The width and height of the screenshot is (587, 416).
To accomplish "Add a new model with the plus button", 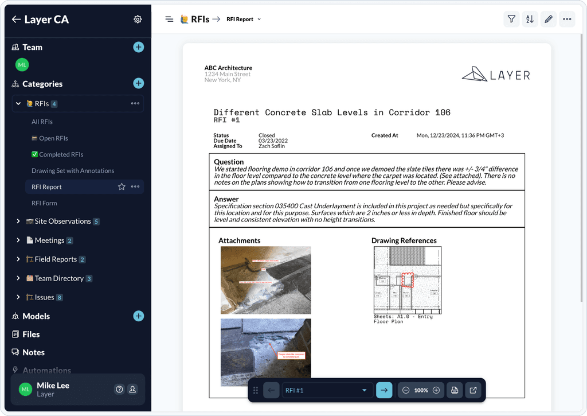I will coord(139,316).
